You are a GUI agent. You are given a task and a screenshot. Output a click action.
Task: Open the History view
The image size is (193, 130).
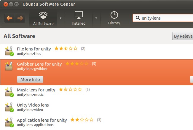114,18
